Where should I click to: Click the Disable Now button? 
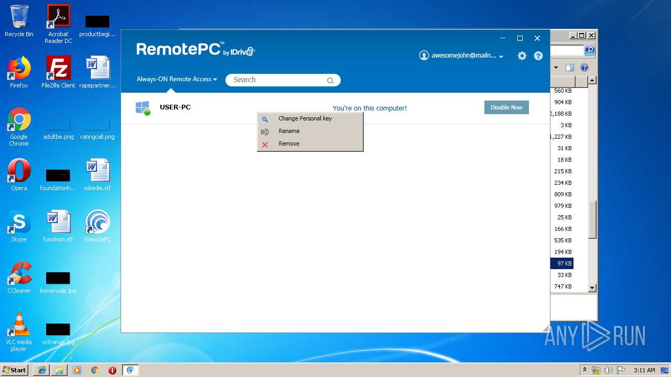[x=506, y=107]
